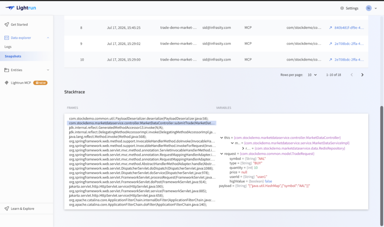Open Logs in Data explorer
Image resolution: width=384 pixels, height=227 pixels.
coord(8,47)
